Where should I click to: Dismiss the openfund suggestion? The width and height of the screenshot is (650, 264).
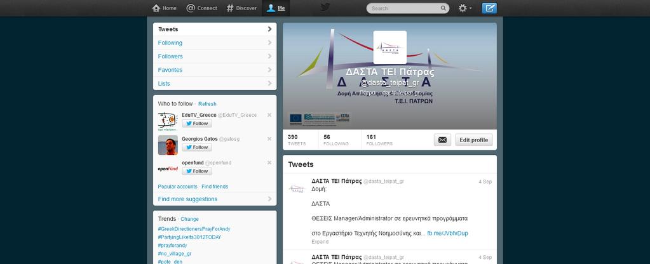point(269,162)
